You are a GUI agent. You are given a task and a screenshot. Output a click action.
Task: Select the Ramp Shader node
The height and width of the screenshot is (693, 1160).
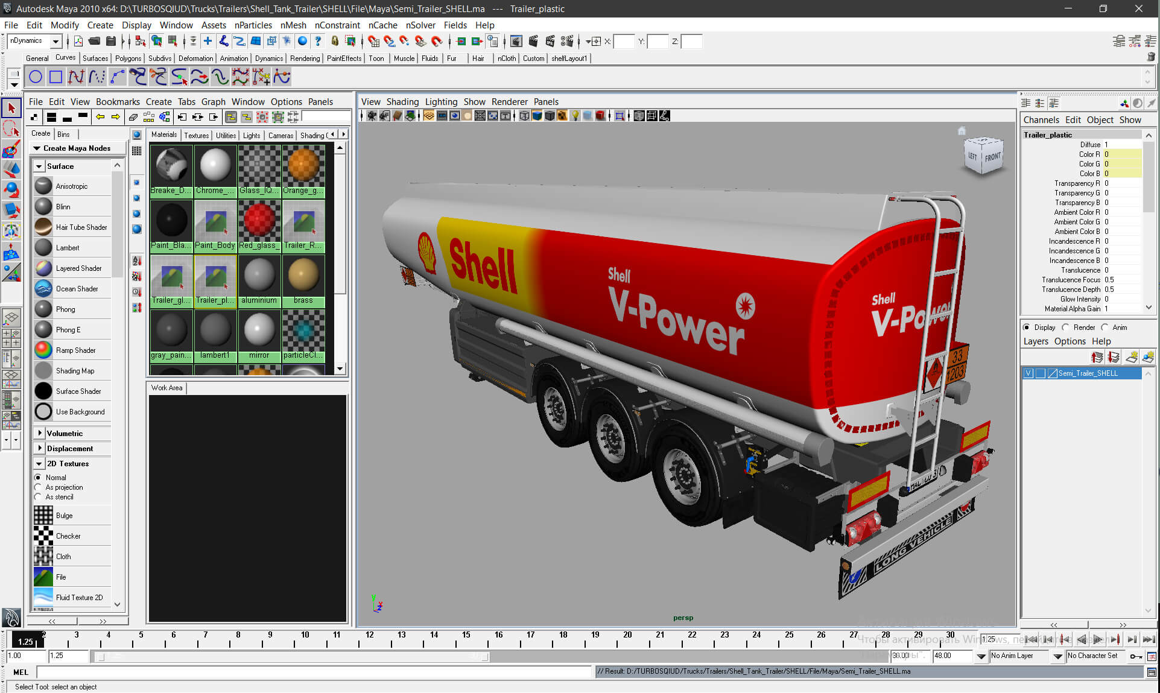point(72,350)
